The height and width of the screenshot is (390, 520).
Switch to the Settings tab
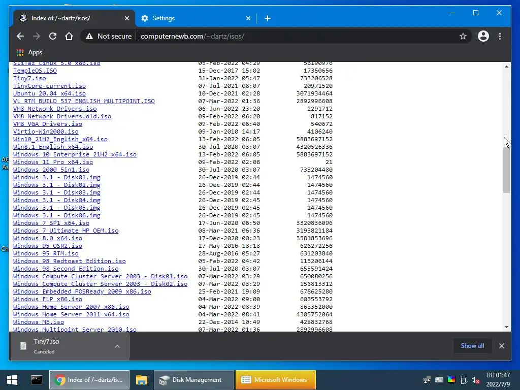(x=196, y=18)
